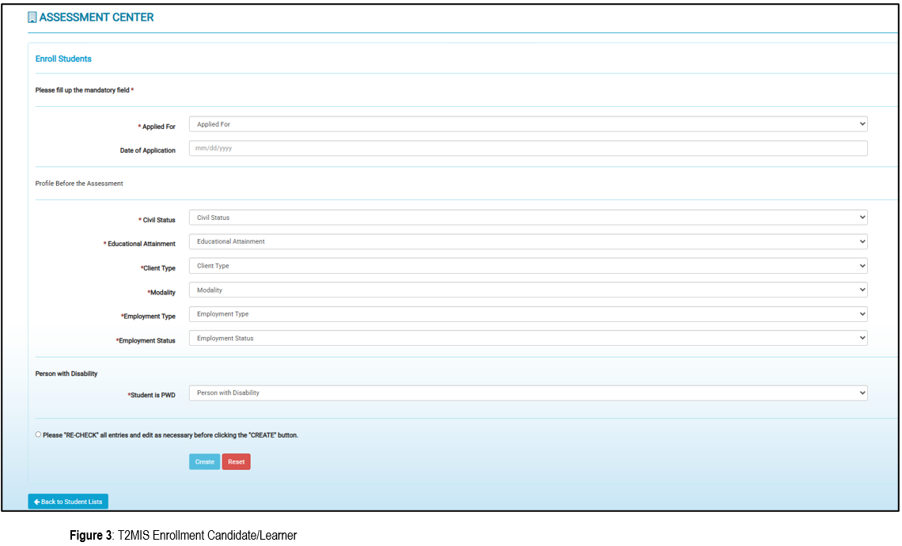Select the RE-CHECK confirmation radio button
The image size is (902, 546).
tap(38, 434)
